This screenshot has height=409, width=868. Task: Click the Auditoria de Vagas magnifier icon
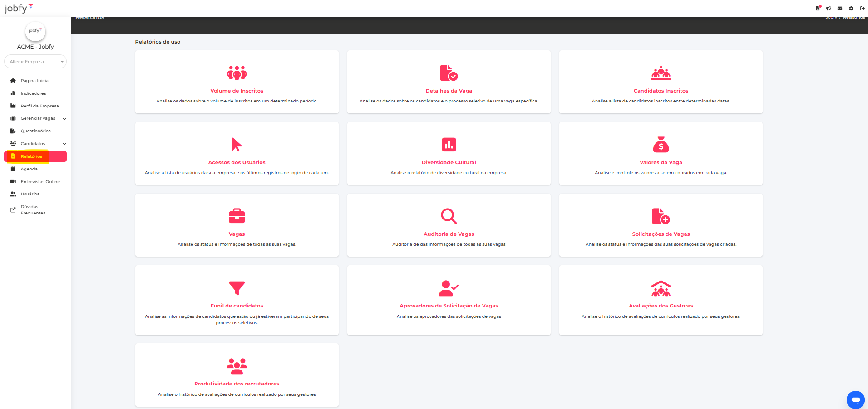pos(449,216)
